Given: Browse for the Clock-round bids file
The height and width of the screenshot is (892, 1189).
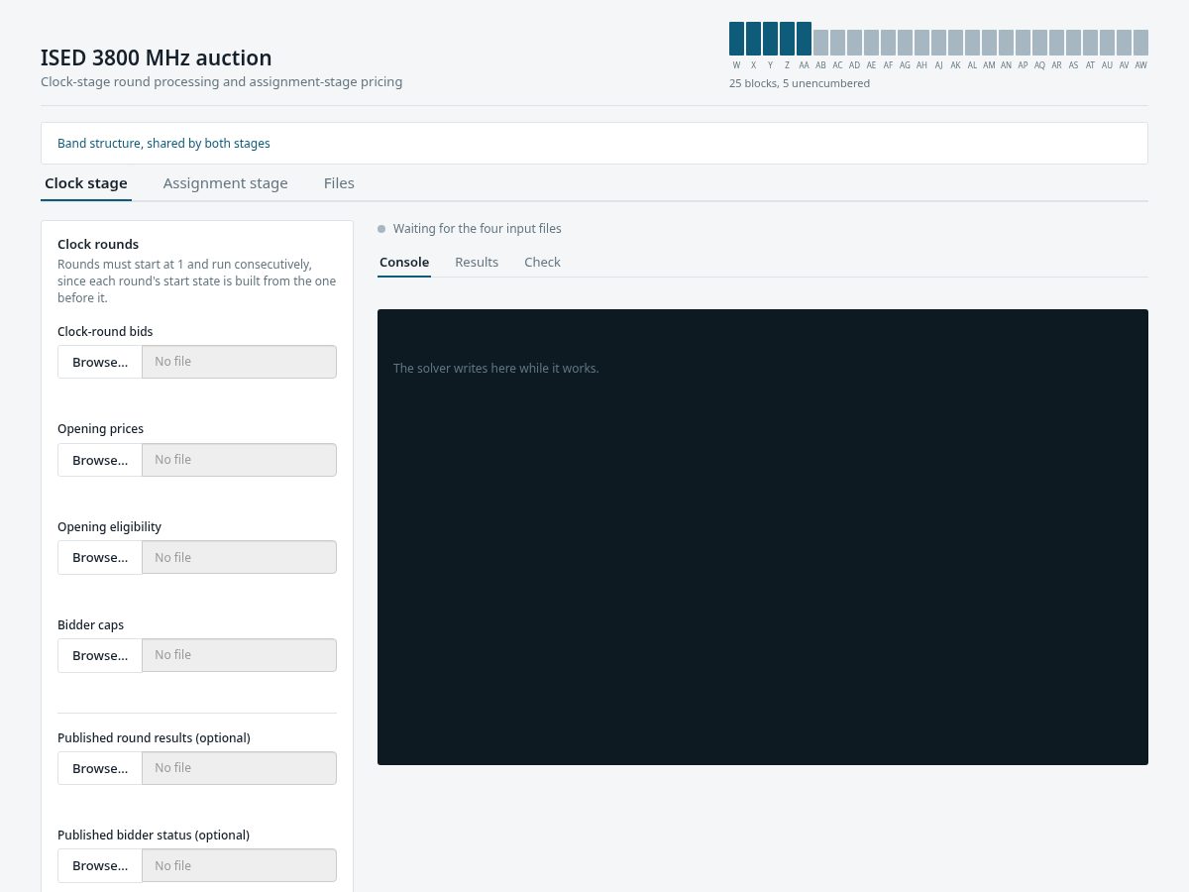Looking at the screenshot, I should click(x=100, y=362).
